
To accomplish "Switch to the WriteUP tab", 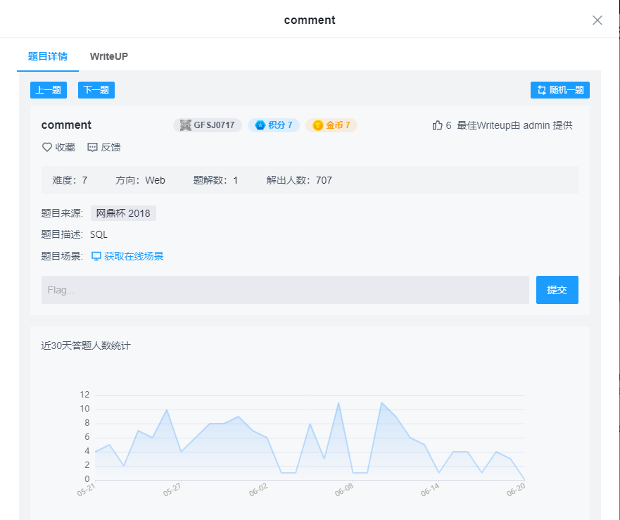I will [109, 56].
